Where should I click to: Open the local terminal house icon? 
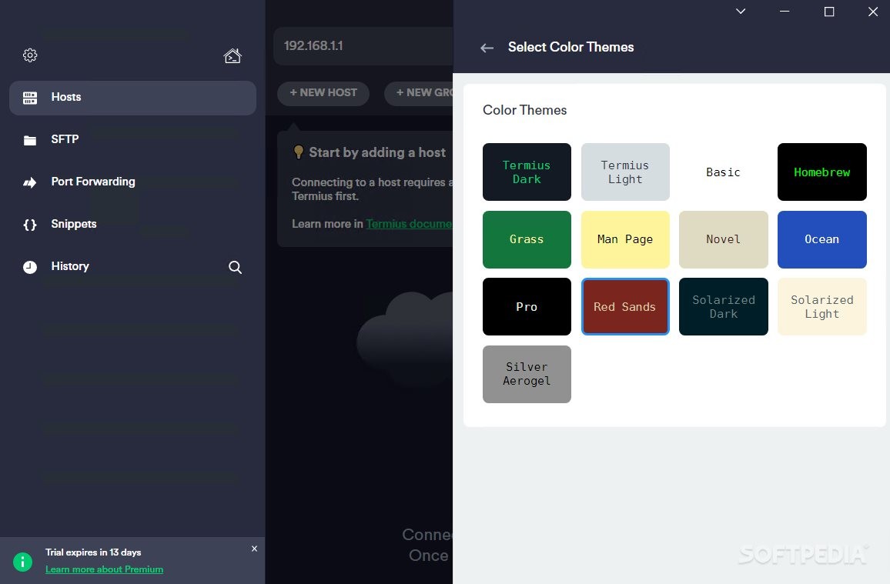coord(233,55)
